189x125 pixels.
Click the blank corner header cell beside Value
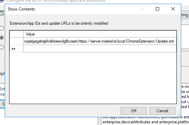coord(16,34)
